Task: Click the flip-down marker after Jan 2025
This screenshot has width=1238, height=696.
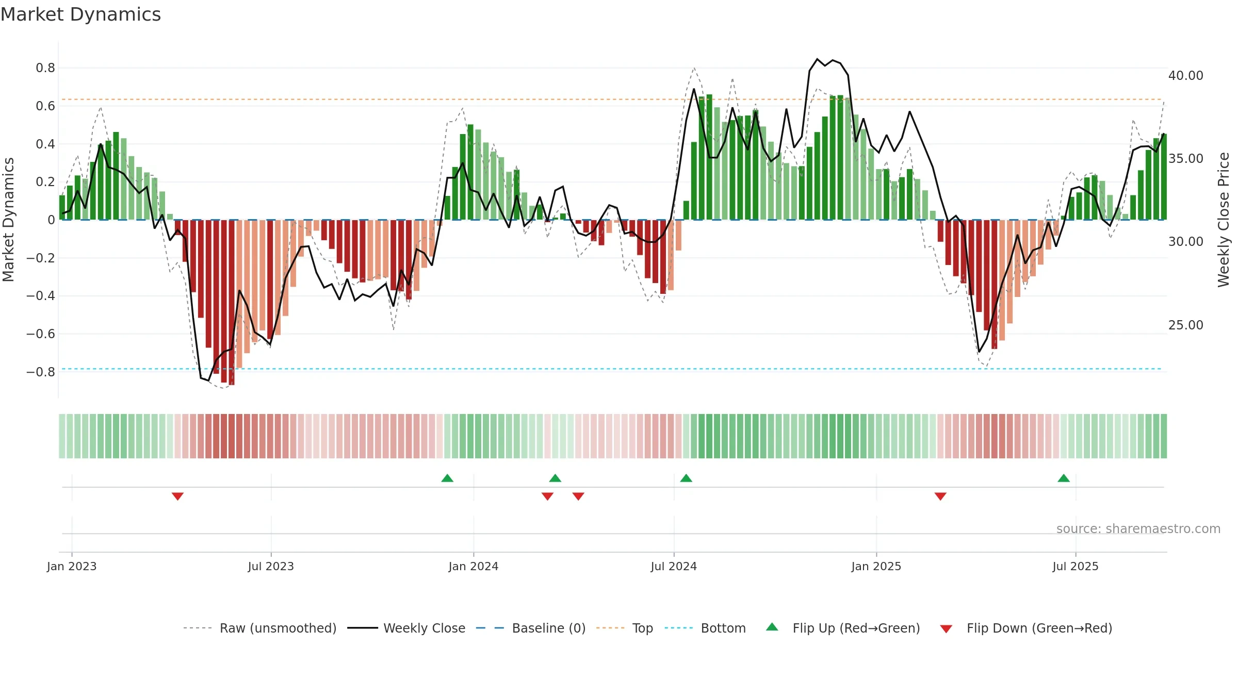Action: click(x=940, y=496)
